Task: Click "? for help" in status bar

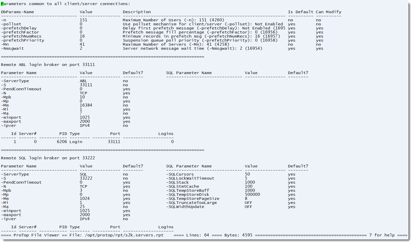Action: coord(382,235)
